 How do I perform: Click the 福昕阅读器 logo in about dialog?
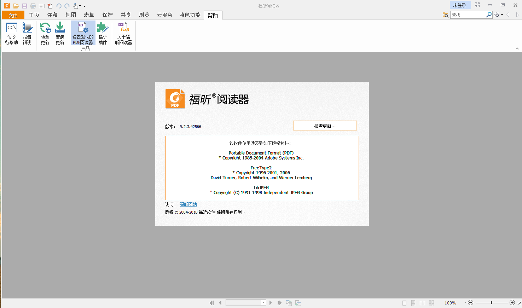tap(207, 99)
